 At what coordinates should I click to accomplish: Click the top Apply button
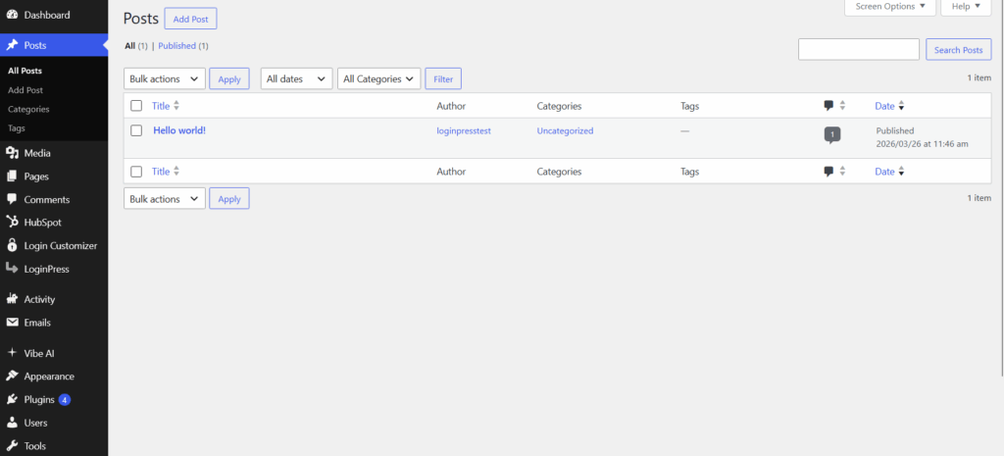click(x=229, y=78)
